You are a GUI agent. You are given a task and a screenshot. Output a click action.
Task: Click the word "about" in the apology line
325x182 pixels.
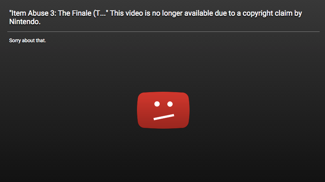point(28,40)
